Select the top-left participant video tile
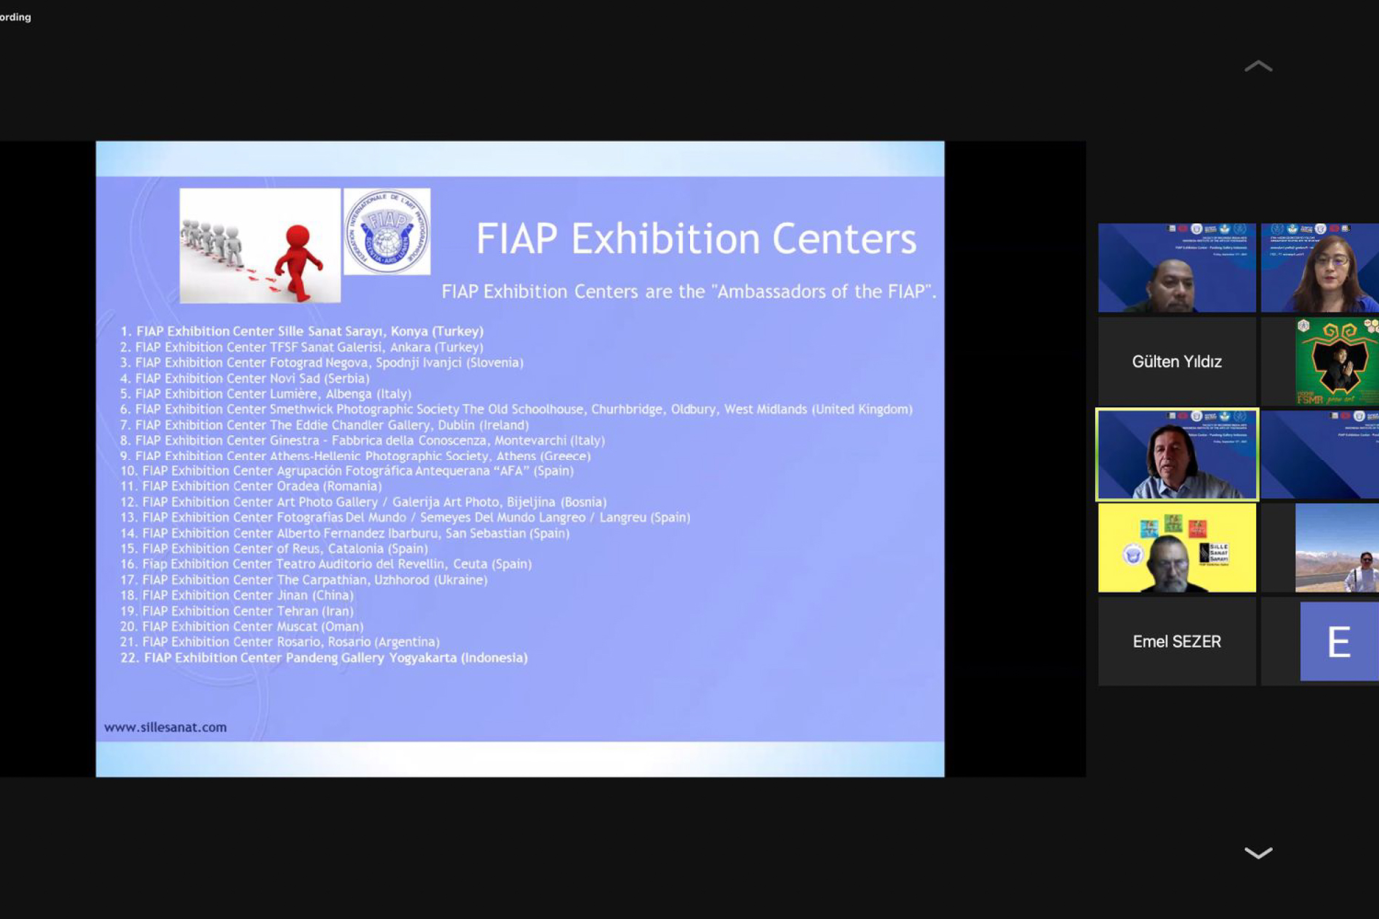1379x919 pixels. pyautogui.click(x=1176, y=268)
